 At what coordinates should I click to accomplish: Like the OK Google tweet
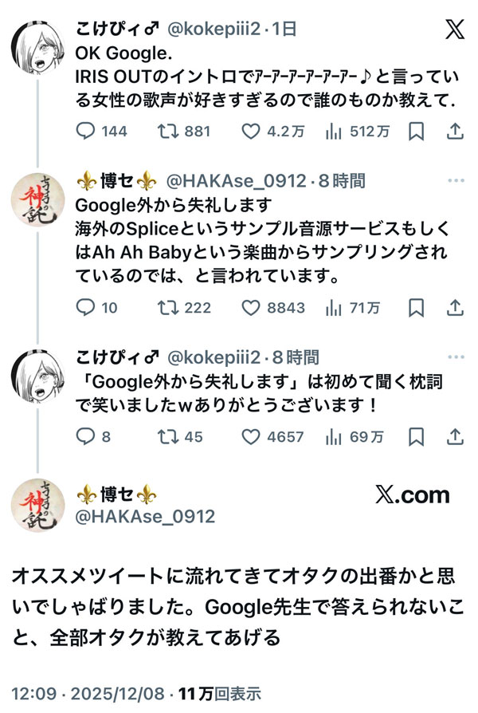tap(252, 132)
